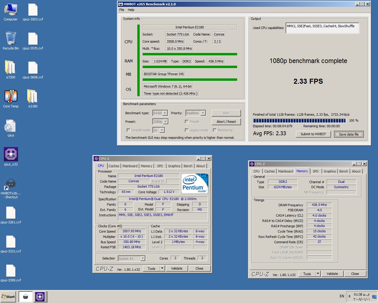Switch to About tab in the CPU-Z Memory window
This screenshot has height=303, width=378.
356,171
